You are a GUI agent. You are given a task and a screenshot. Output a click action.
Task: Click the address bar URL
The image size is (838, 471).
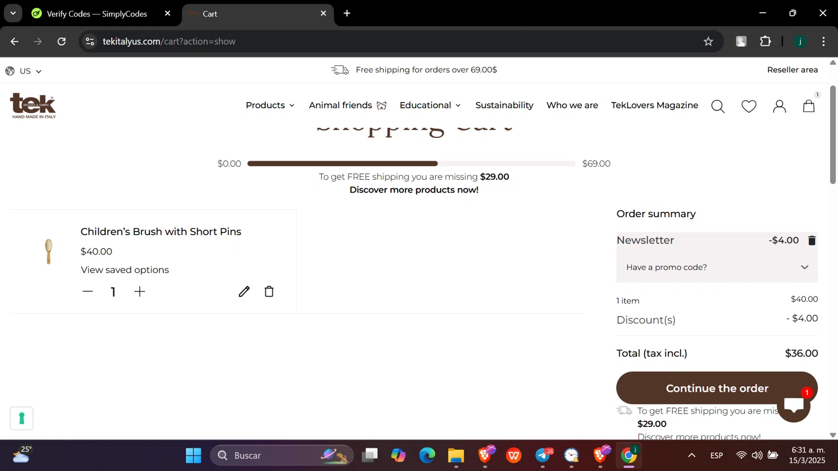(169, 41)
